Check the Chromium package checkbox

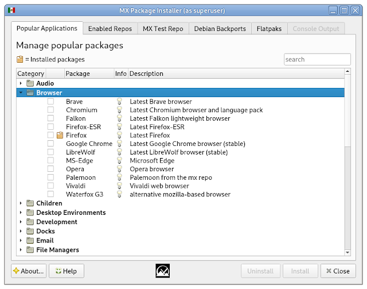50,110
